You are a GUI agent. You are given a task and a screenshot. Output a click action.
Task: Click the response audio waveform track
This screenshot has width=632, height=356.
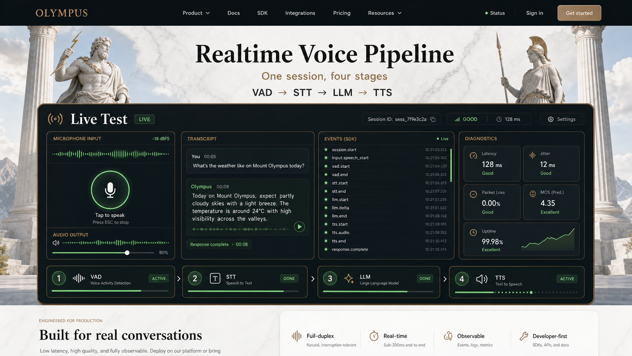[241, 229]
